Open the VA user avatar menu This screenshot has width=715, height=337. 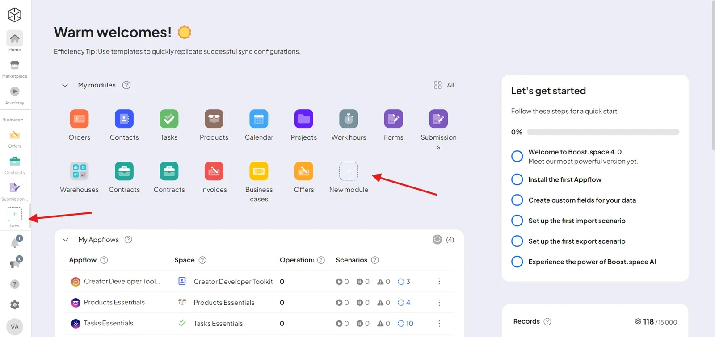[x=15, y=327]
